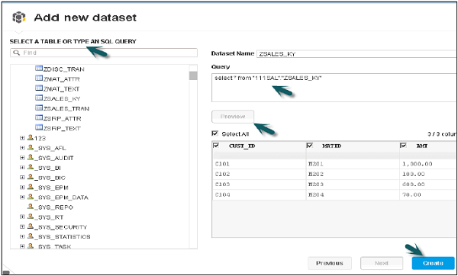Click the _SYS_REPO schema user icon
This screenshot has height=276, width=458.
(31, 207)
